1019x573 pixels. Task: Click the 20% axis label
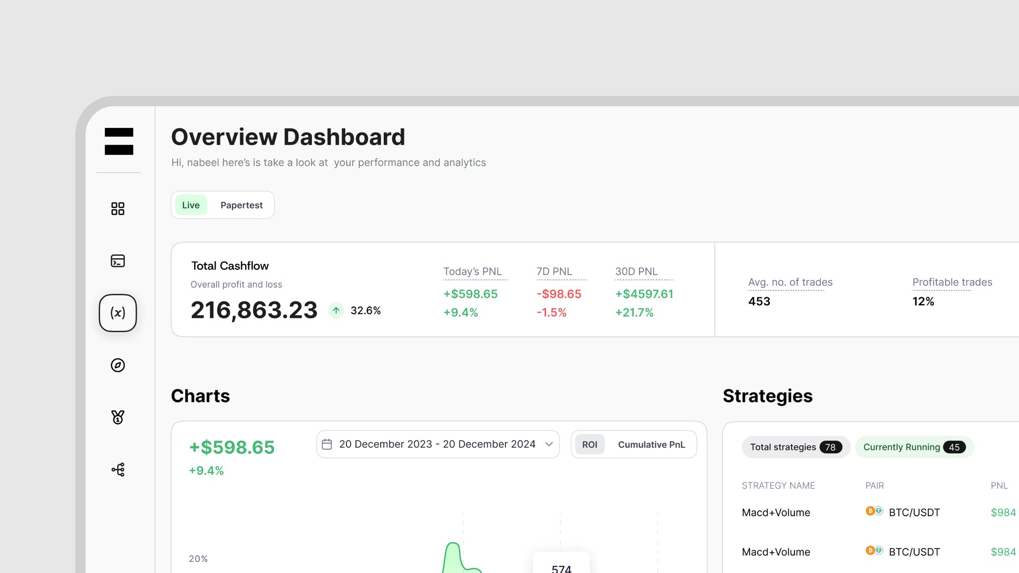coord(198,559)
